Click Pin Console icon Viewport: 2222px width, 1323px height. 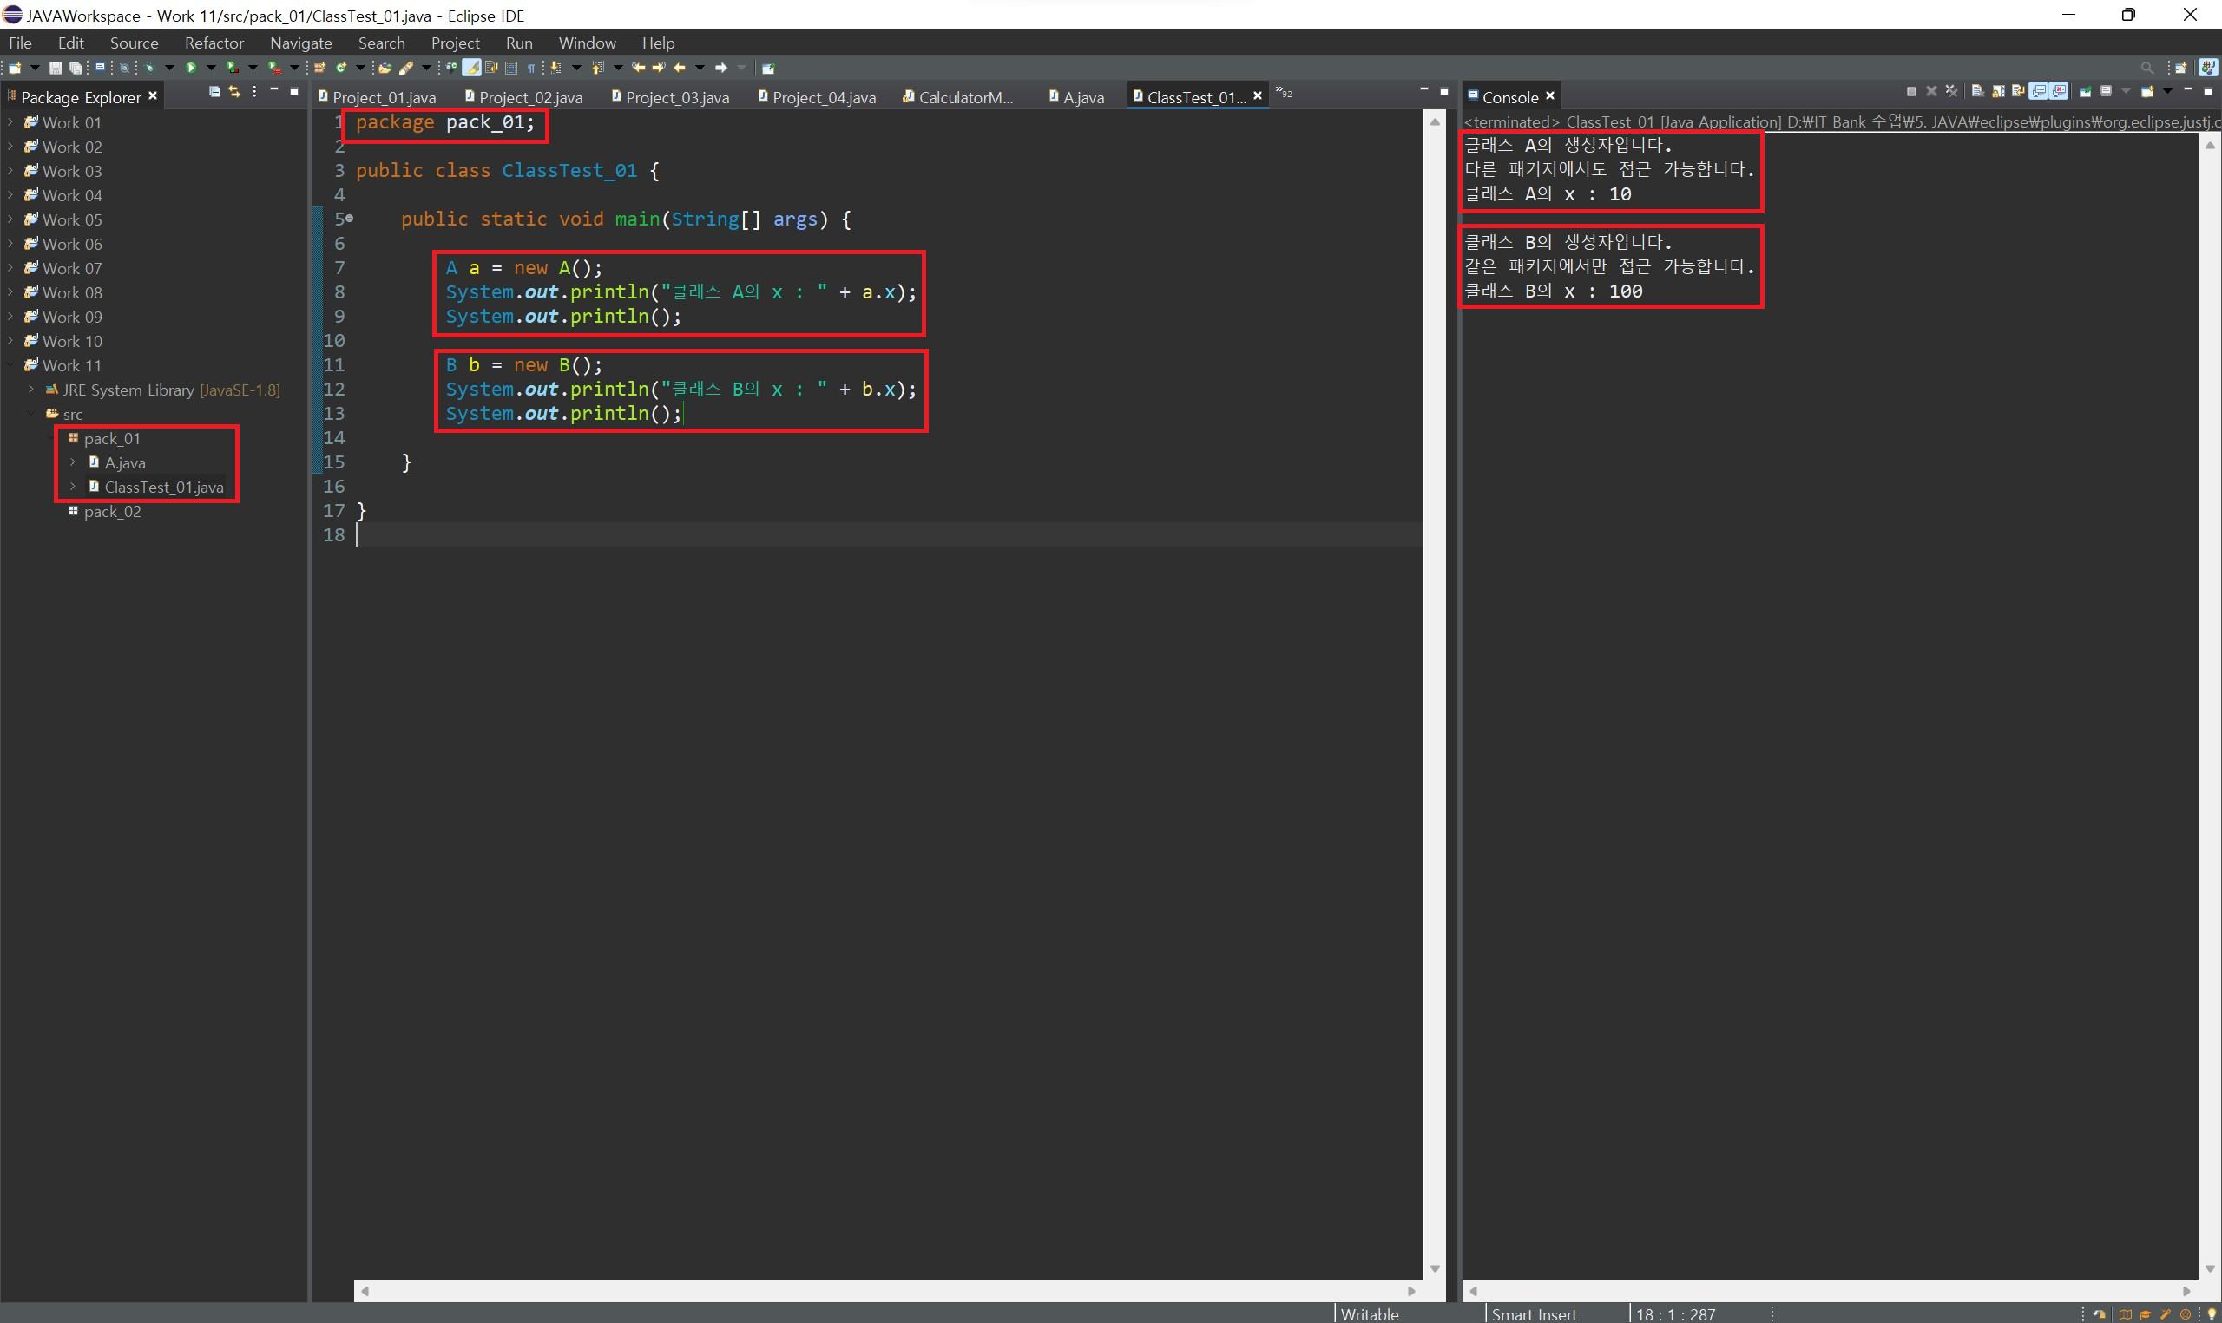tap(2086, 91)
